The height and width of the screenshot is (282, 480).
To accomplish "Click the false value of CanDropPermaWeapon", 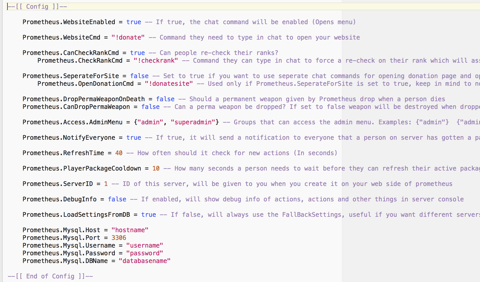I will 150,107.
